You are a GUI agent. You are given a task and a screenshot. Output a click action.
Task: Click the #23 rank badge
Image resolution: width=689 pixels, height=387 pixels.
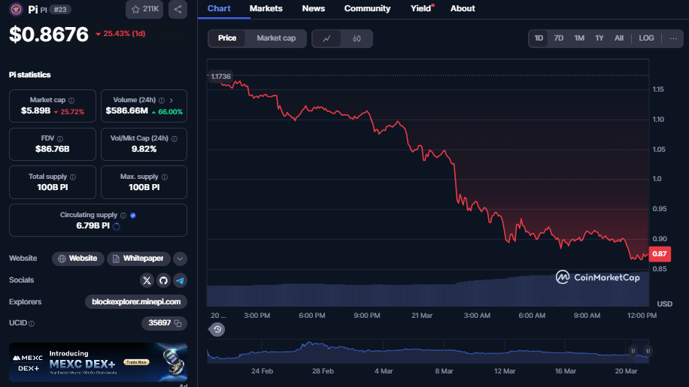tap(59, 10)
